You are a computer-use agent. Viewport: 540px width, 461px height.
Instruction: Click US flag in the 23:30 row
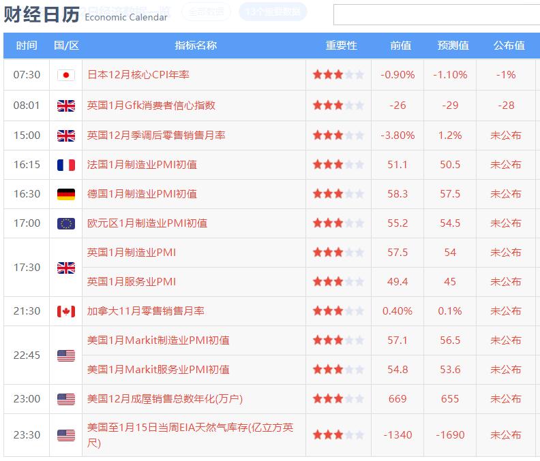66,435
